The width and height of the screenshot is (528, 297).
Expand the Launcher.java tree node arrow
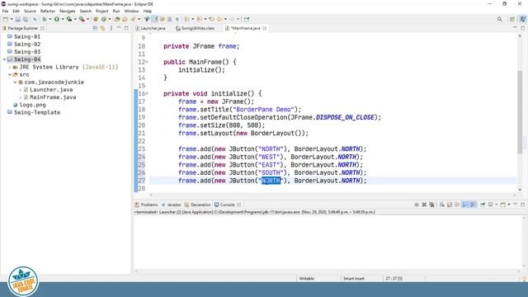[x=21, y=90]
